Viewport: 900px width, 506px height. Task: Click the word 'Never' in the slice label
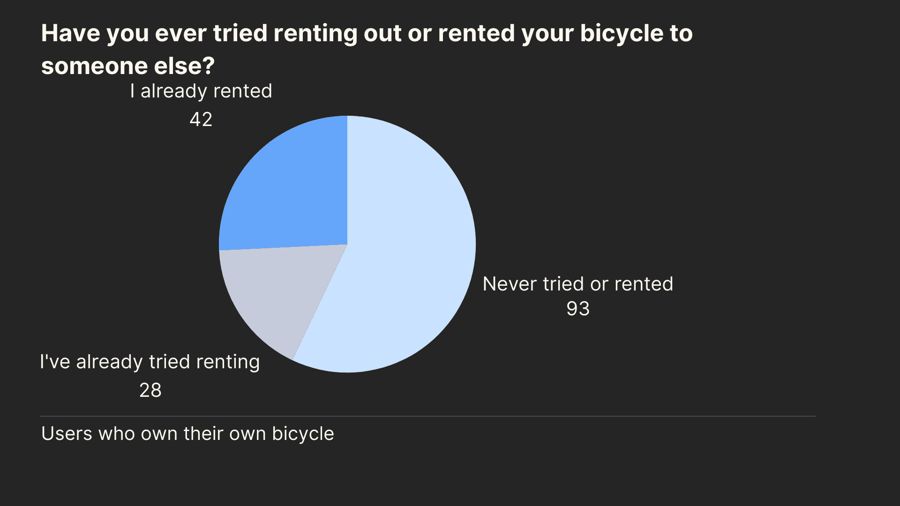click(x=510, y=284)
